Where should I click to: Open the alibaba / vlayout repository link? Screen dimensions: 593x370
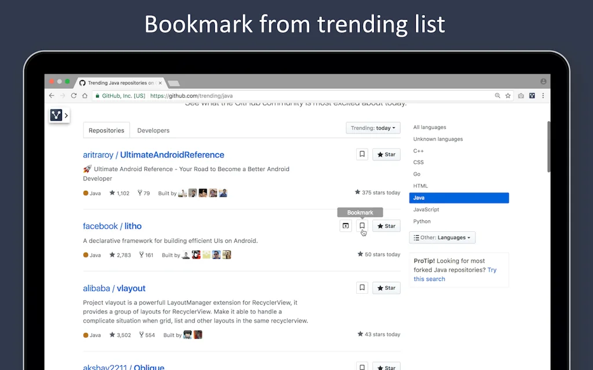[114, 288]
